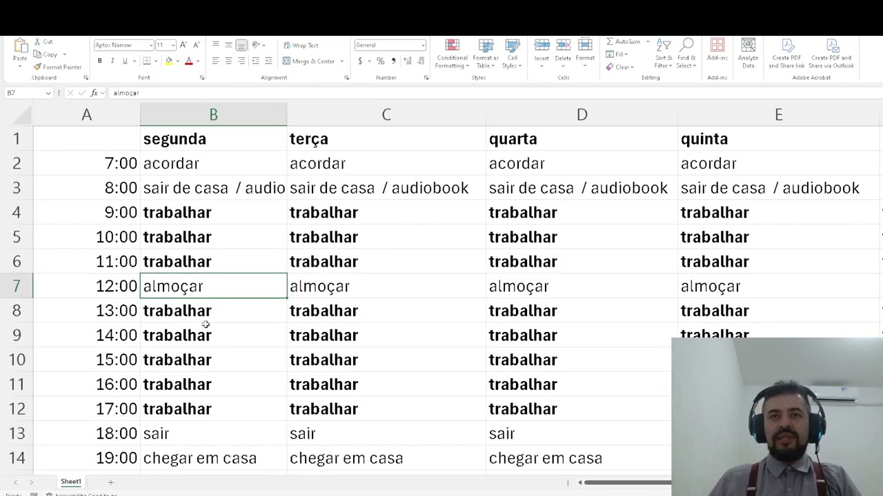Apply italic formatting
Screen dimensions: 883x496
point(112,61)
